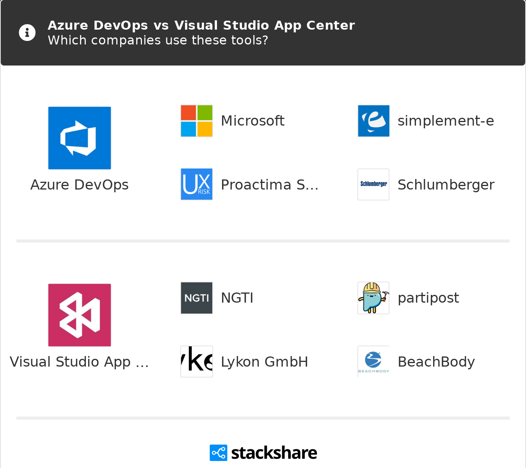526x468 pixels.
Task: Click the stackshare share icon
Action: (x=218, y=453)
